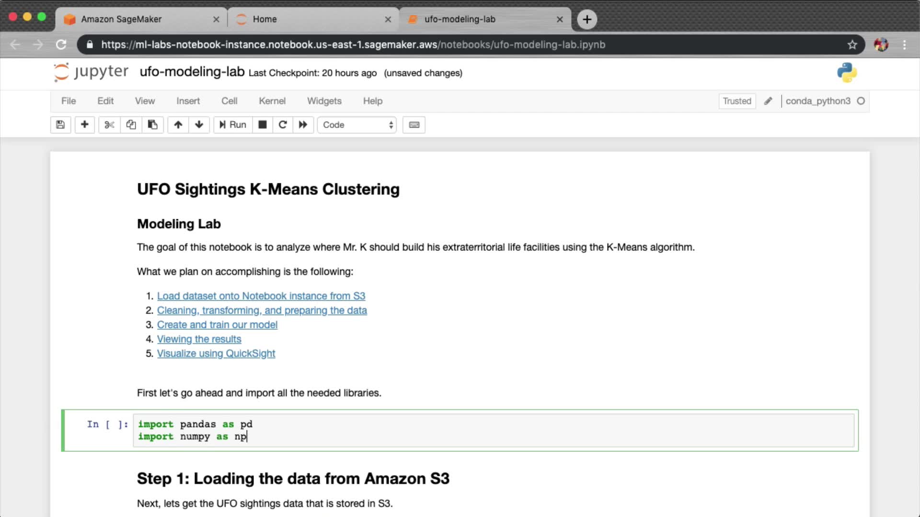Interrupt the kernel stop icon
920x517 pixels.
(262, 125)
